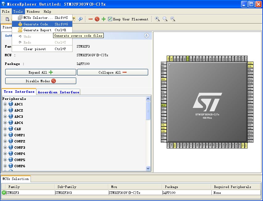
Task: Click the Sub-Family column header
Action: click(x=81, y=187)
